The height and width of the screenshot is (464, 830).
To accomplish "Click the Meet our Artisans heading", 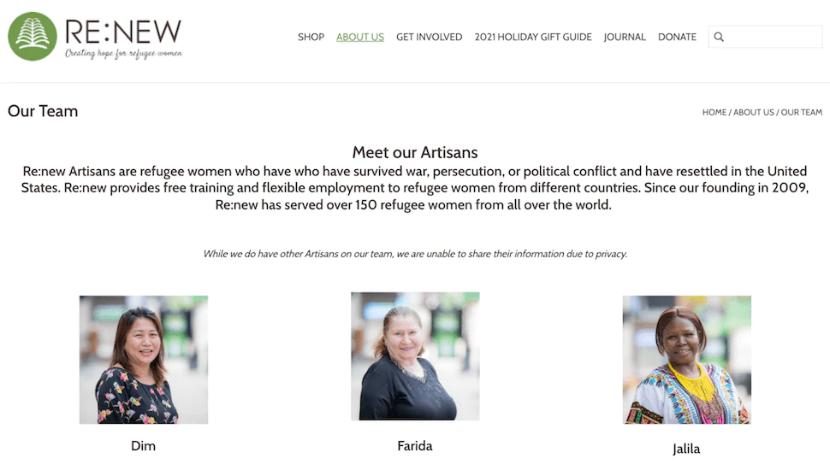I will point(415,153).
